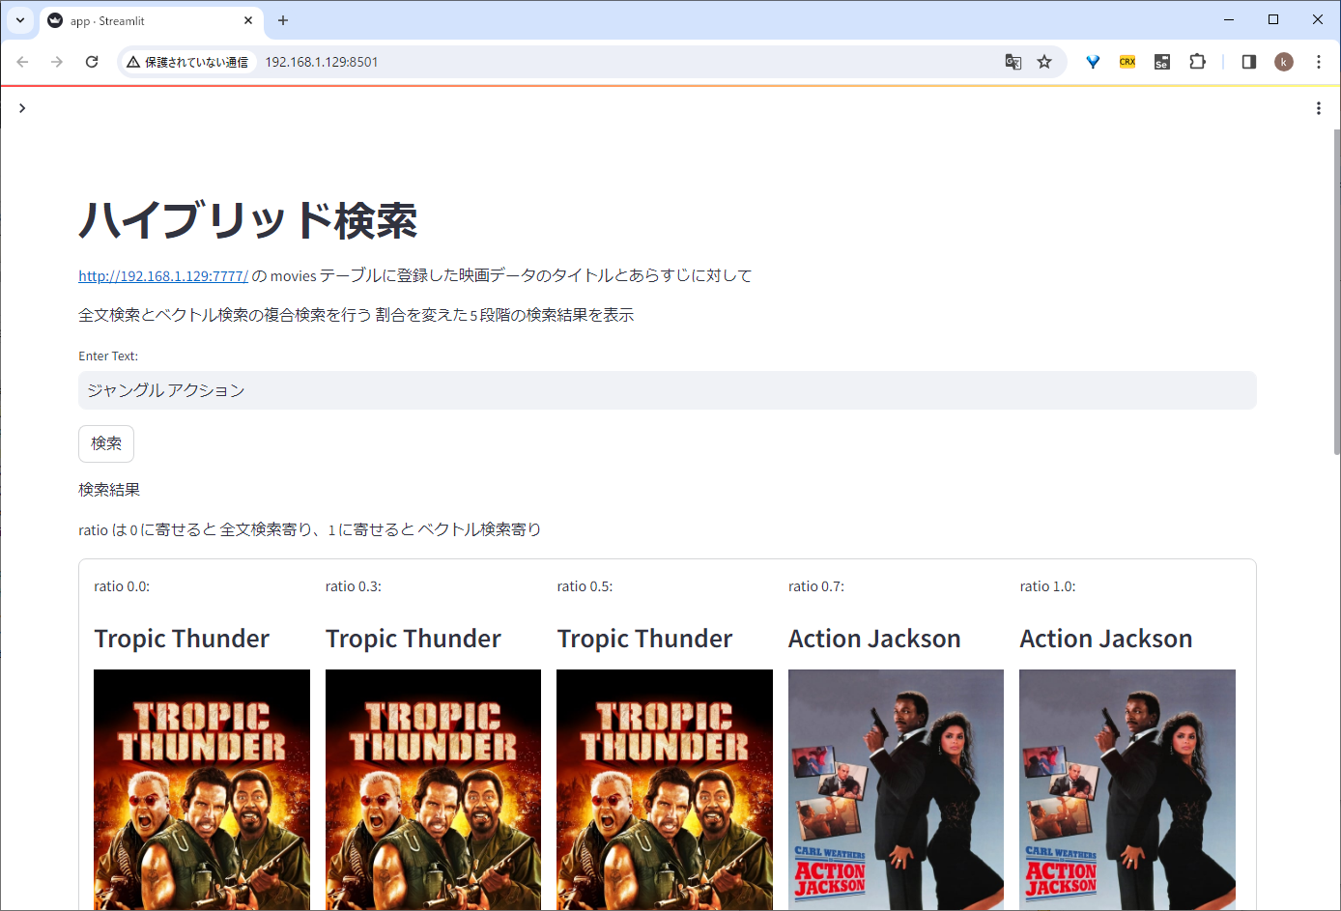The image size is (1341, 911).
Task: Open a new browser tab
Action: (283, 20)
